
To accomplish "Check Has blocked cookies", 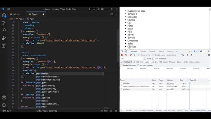I will [x=184, y=62].
